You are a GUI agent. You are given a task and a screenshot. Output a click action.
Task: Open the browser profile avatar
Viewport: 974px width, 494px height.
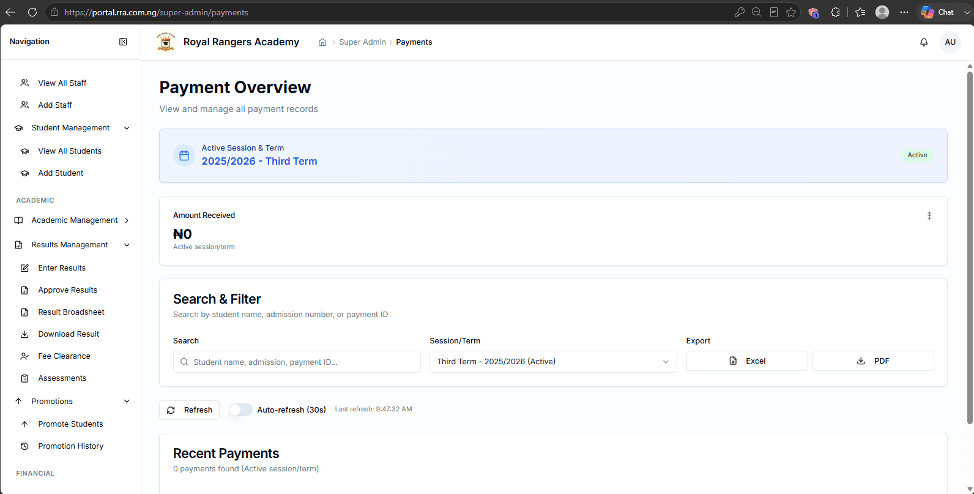pos(882,12)
